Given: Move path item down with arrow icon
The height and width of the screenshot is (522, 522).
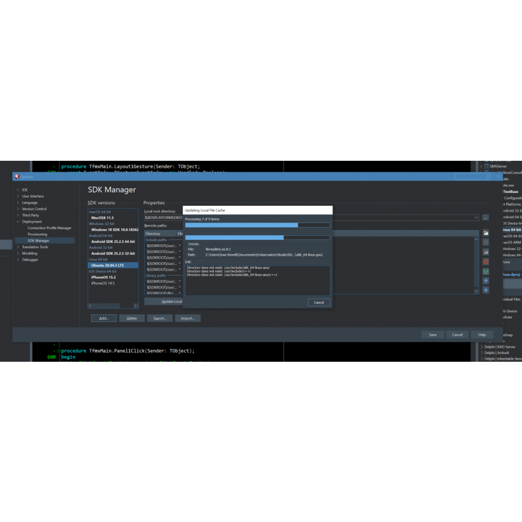Looking at the screenshot, I should click(x=485, y=290).
